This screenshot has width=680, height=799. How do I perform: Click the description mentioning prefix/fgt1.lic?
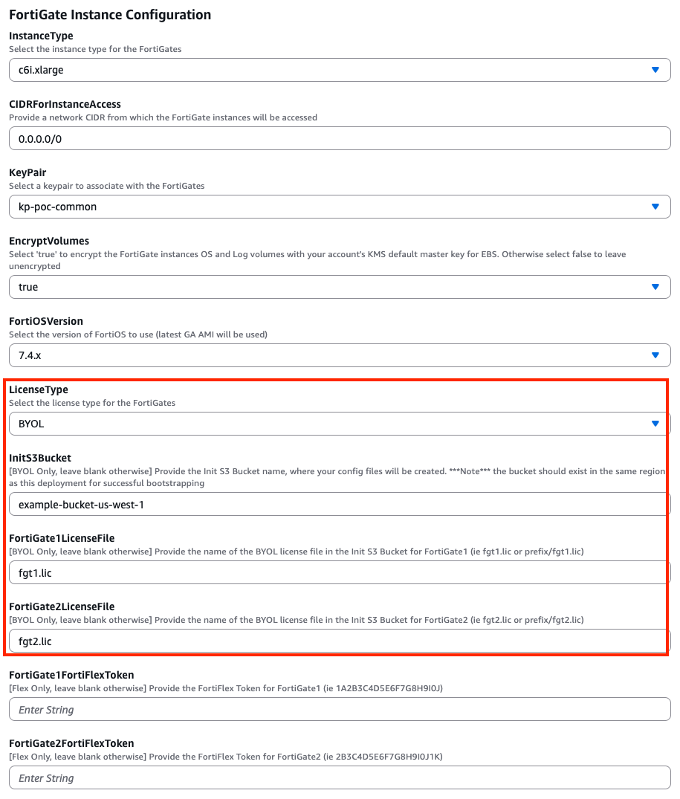click(297, 551)
